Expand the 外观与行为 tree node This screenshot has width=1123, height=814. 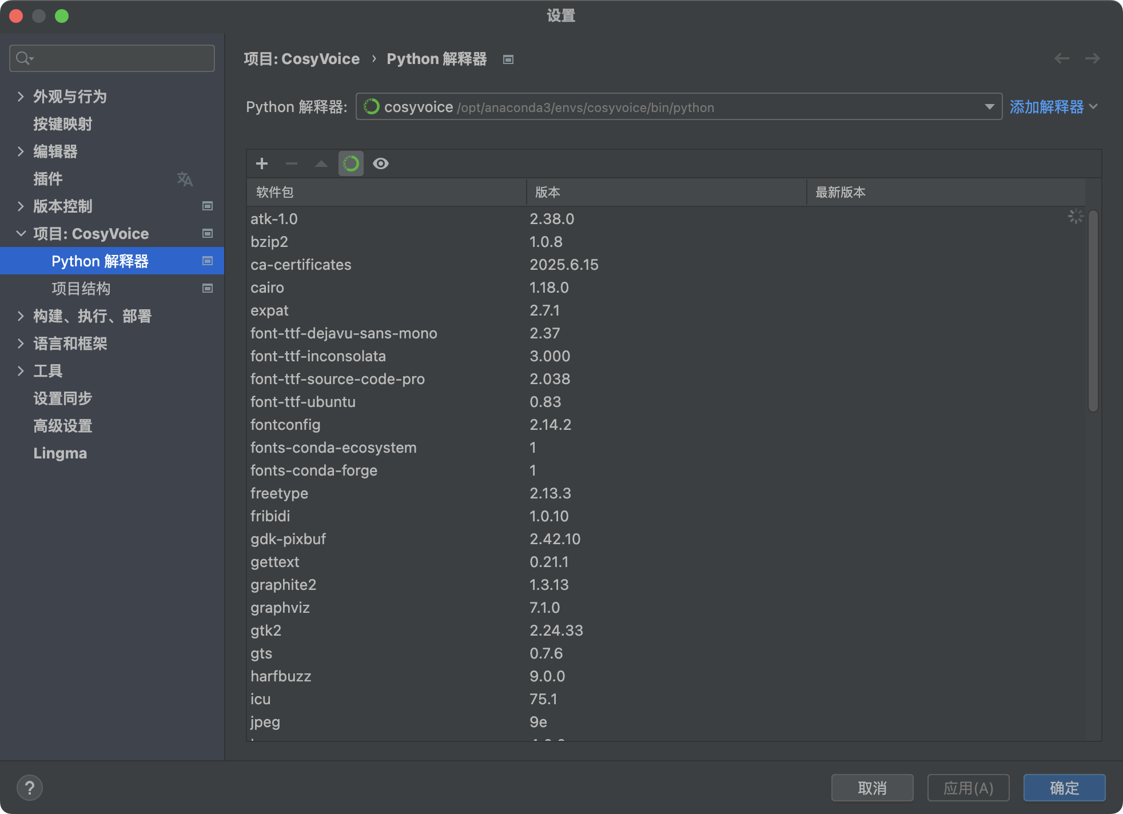pyautogui.click(x=21, y=96)
